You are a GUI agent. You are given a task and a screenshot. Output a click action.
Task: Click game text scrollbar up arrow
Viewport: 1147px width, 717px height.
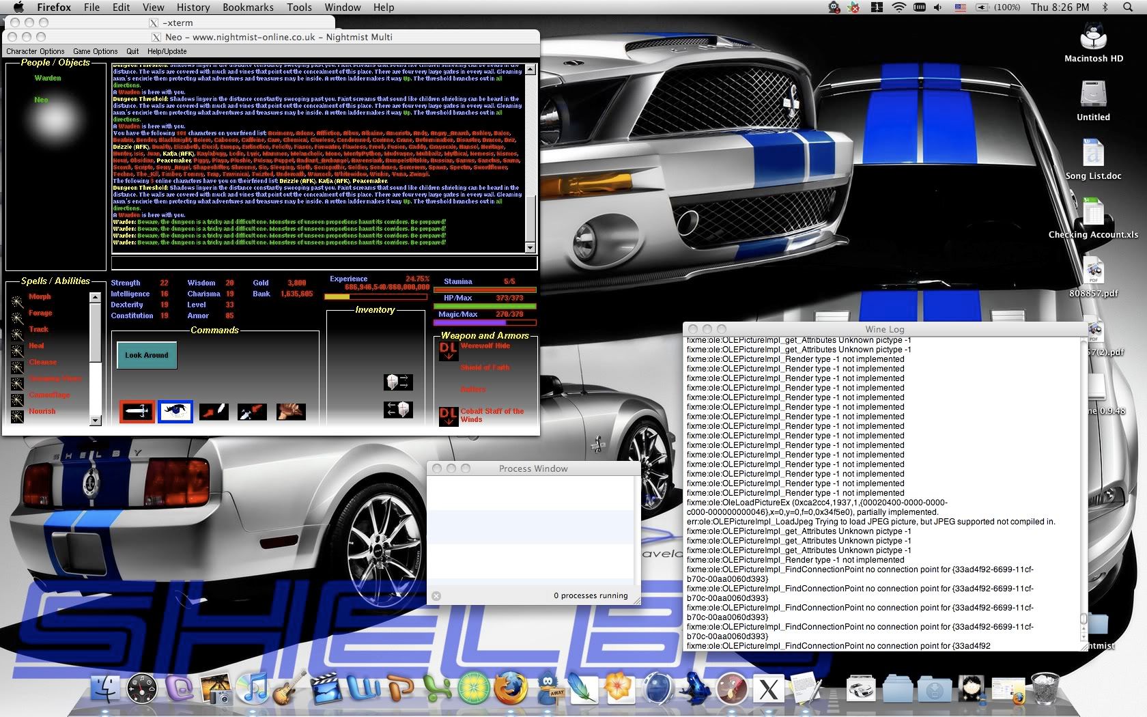pos(530,70)
